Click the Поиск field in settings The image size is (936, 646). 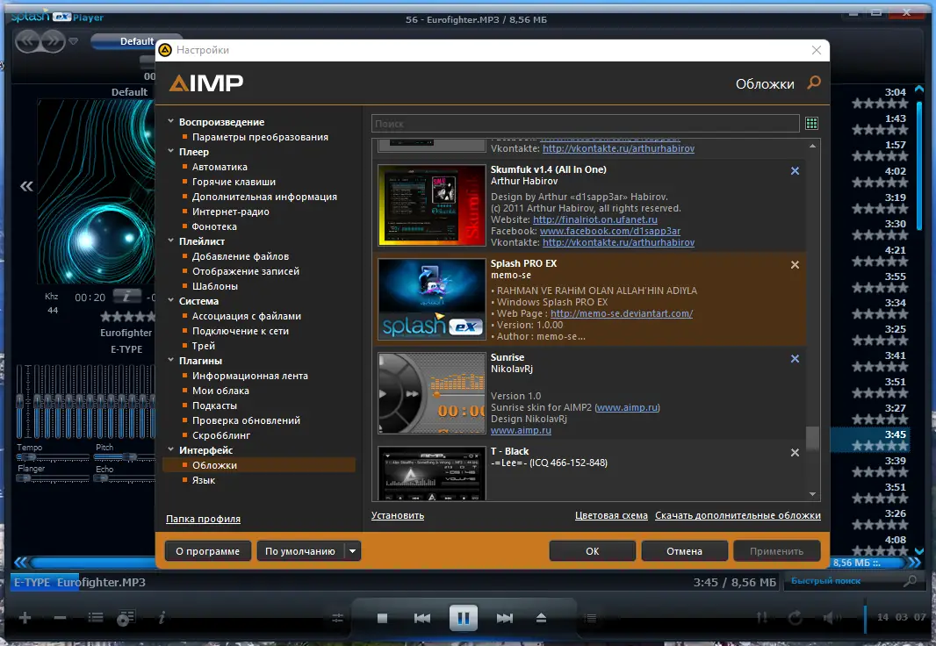click(x=585, y=124)
